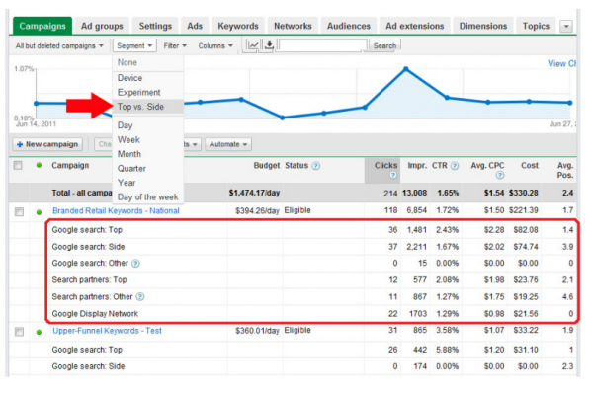Open the CTR column help icon
Screen dimensions: 593x393
[x=455, y=166]
